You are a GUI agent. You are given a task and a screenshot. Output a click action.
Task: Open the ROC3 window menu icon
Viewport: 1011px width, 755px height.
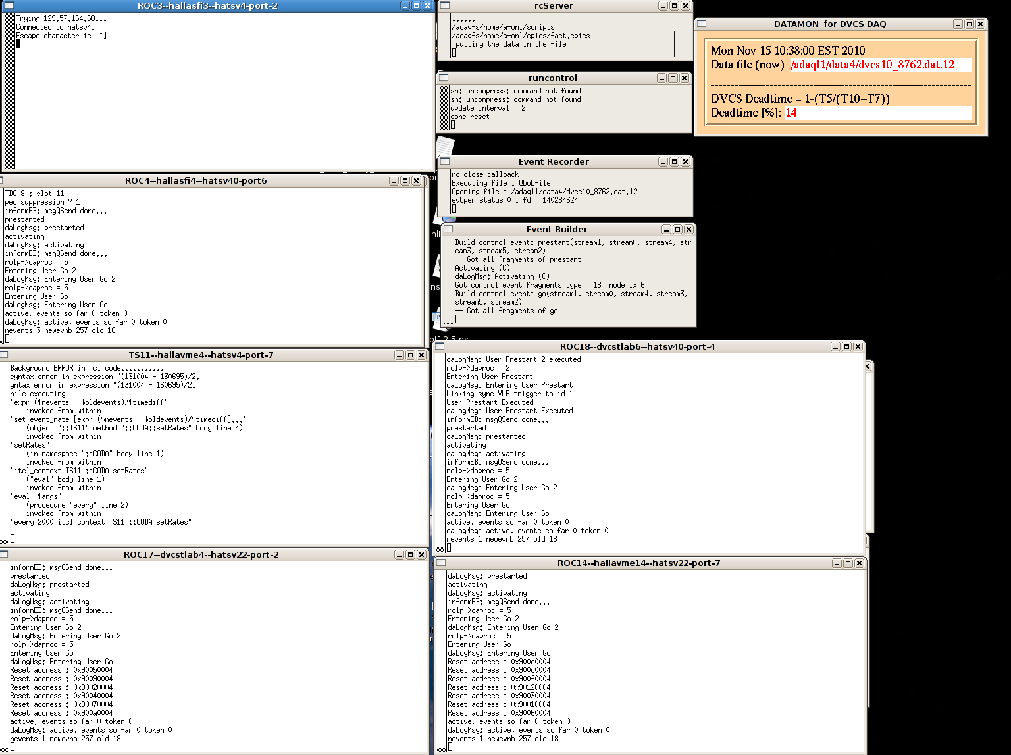click(9, 5)
